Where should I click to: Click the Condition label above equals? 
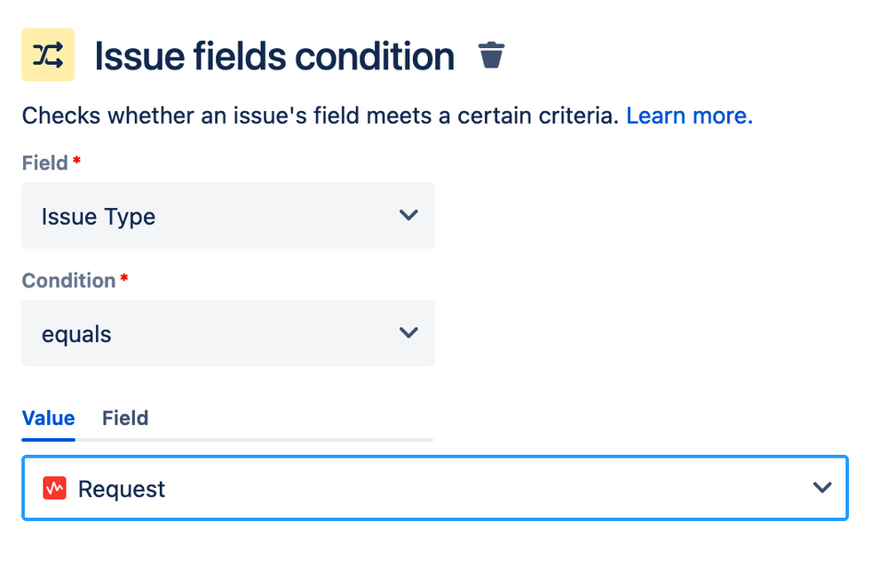click(x=68, y=281)
